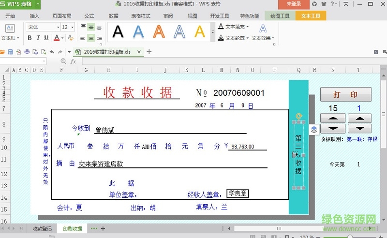Open the 数据 ribbon tab
This screenshot has height=238, width=387.
pos(114,16)
